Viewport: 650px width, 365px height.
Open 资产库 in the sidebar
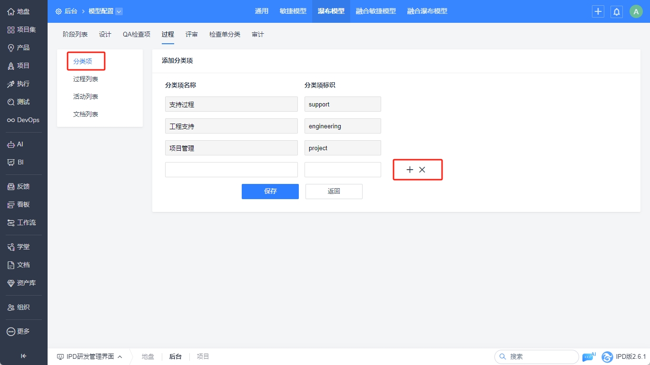coord(21,283)
